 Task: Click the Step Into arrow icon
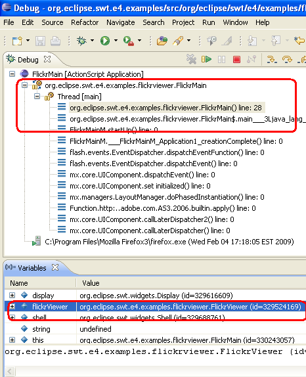[272, 59]
